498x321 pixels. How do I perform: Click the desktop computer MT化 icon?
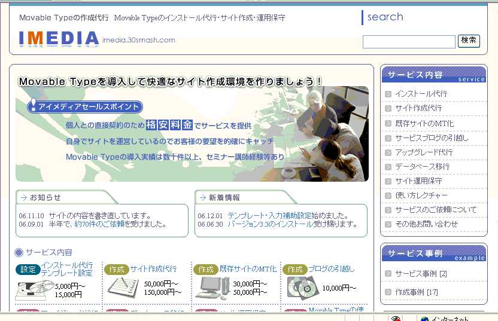click(x=211, y=288)
